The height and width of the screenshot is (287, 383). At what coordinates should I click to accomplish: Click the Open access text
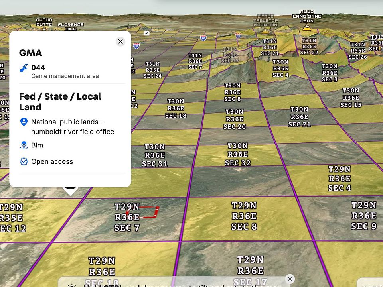click(52, 162)
